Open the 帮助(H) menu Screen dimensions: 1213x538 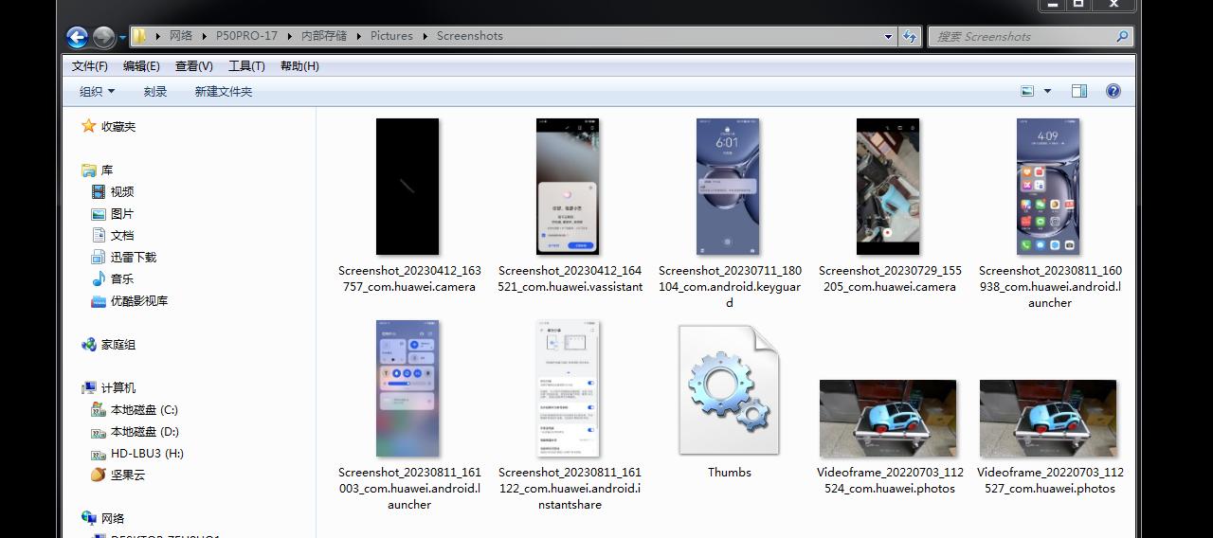click(x=299, y=66)
